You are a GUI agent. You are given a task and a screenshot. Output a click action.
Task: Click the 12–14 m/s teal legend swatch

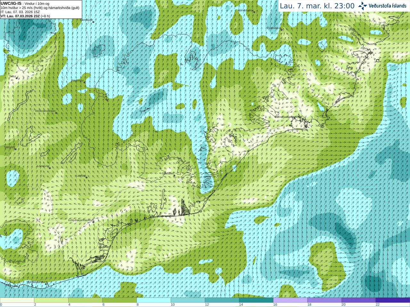[x=222, y=300]
